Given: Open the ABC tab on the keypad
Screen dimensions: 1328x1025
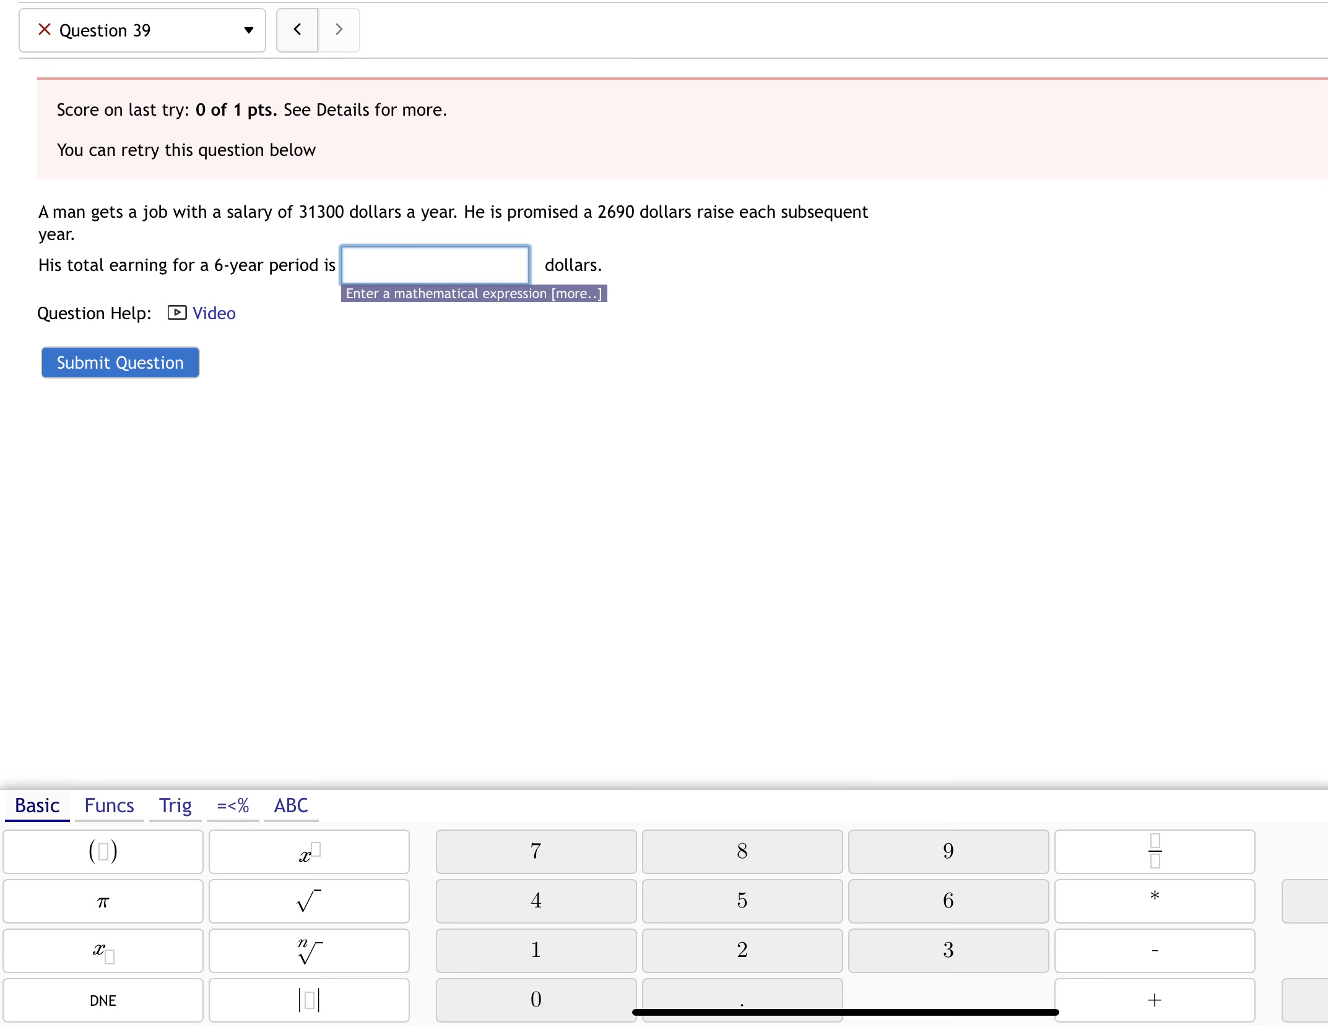Looking at the screenshot, I should pyautogui.click(x=290, y=805).
